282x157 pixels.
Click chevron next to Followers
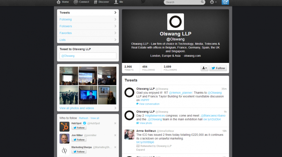coord(115,26)
